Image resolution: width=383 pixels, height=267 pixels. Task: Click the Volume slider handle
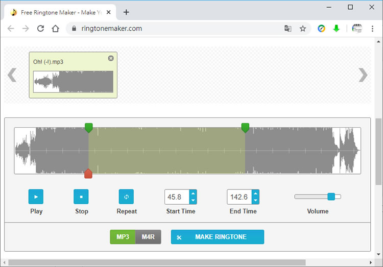pyautogui.click(x=331, y=197)
